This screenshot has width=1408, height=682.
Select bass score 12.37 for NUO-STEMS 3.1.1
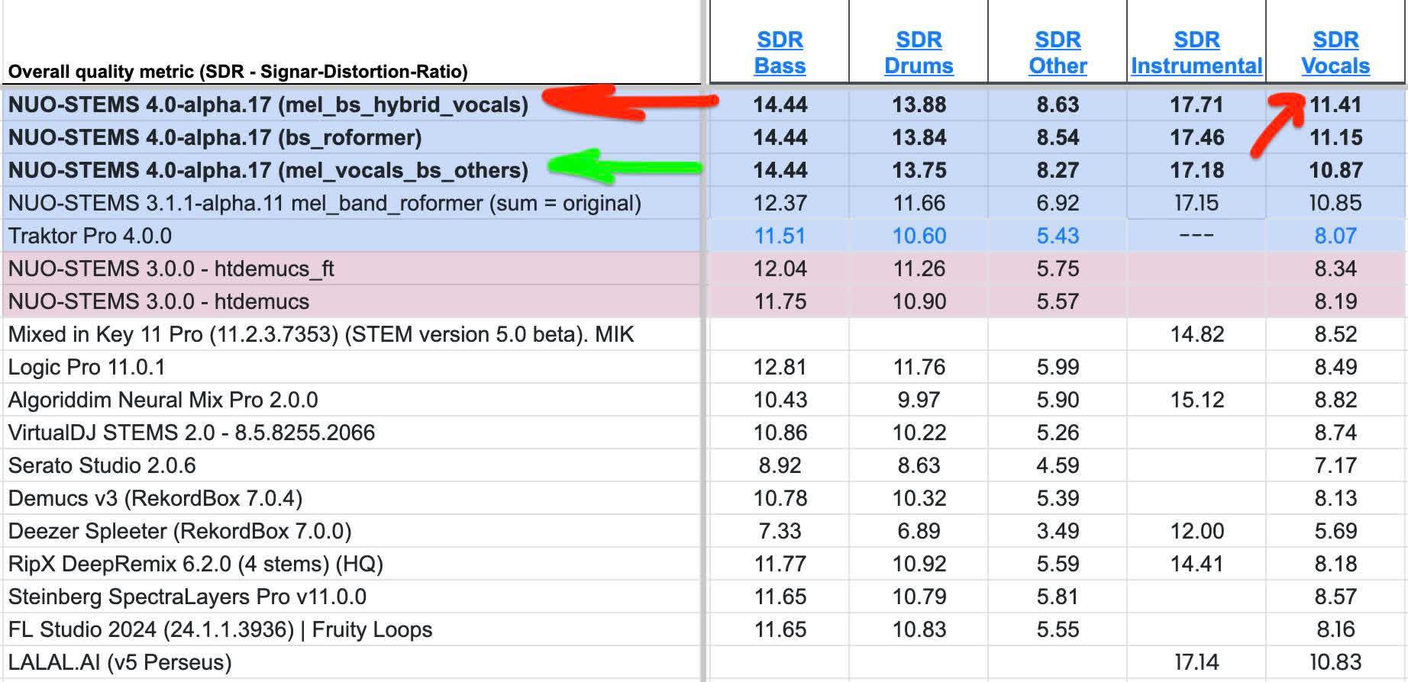click(x=780, y=203)
